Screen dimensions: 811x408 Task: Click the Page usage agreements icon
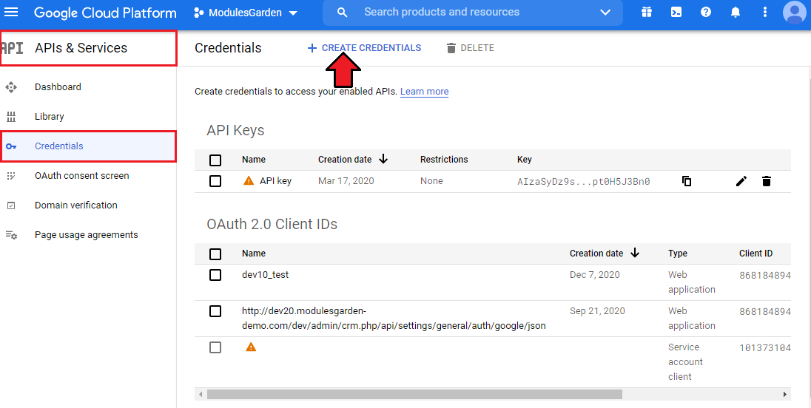[11, 235]
